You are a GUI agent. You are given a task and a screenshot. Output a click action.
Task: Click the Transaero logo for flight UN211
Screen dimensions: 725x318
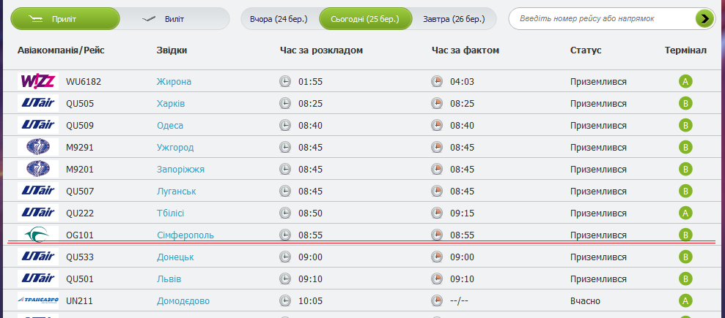point(38,300)
